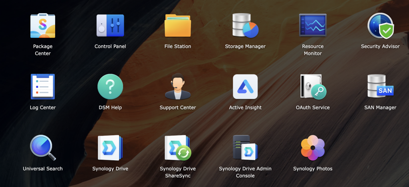409x187 pixels.
Task: Open Synology Drive Admin Console icon
Action: coord(245,148)
